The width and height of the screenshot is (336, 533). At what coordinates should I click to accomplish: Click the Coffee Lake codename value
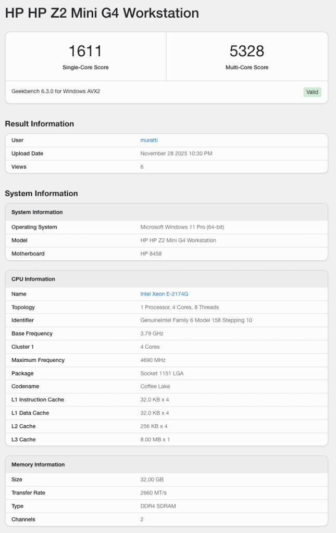pyautogui.click(x=155, y=387)
